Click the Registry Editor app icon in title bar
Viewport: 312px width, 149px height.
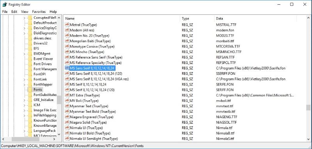click(5, 4)
